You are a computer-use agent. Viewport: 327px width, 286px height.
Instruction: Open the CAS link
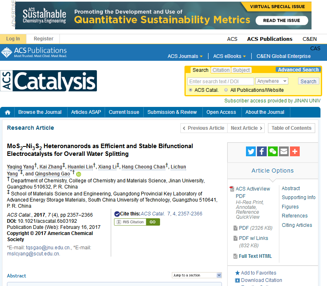tap(315, 49)
